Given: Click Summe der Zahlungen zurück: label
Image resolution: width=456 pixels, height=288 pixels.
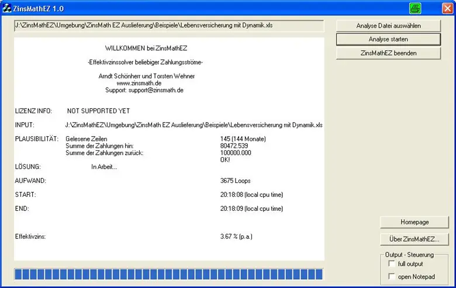Looking at the screenshot, I should (x=105, y=153).
